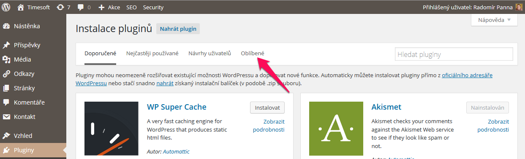Open the Vzhled sidebar item
Screen dimensions: 525x159
pyautogui.click(x=33, y=136)
